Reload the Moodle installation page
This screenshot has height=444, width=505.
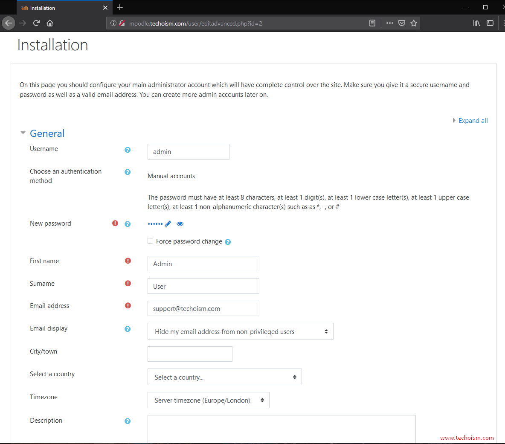[x=36, y=23]
